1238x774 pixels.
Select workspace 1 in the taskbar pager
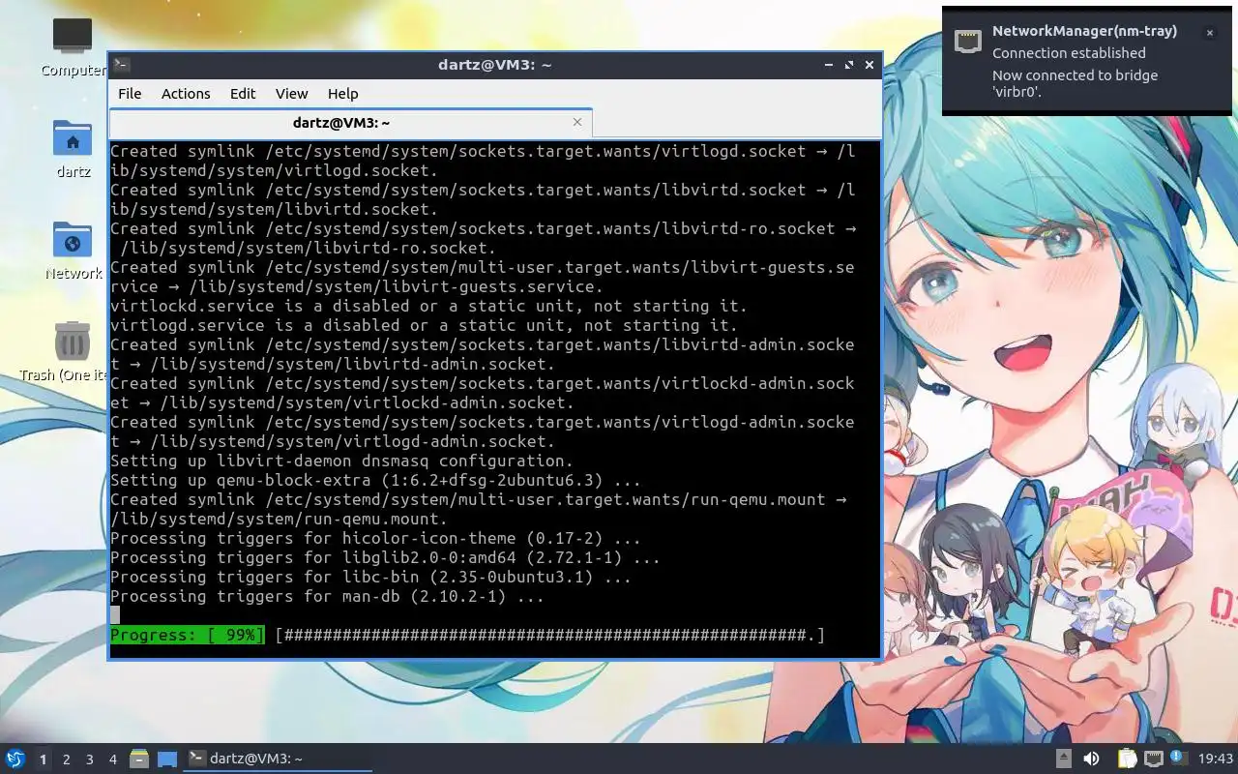point(44,759)
